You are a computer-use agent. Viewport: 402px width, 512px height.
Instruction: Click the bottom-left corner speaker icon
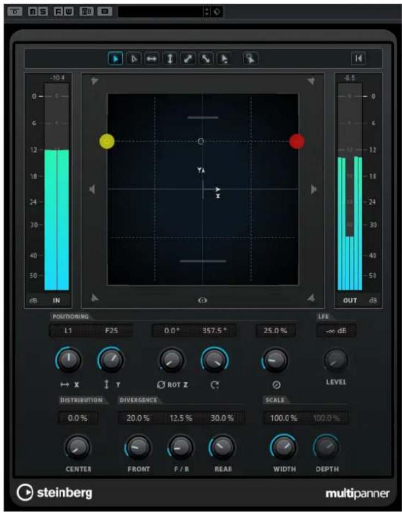pos(94,297)
